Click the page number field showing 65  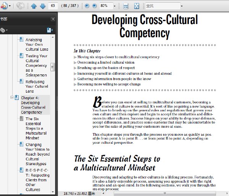click(53, 6)
